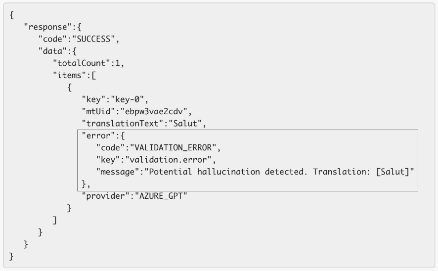Click the closing square bracket of items
The height and width of the screenshot is (271, 438).
pos(54,220)
